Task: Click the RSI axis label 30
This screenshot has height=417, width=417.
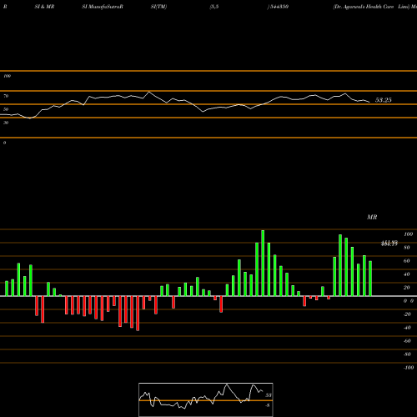Action: [x=6, y=123]
